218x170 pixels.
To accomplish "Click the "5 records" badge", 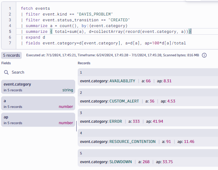I will click(11, 55).
